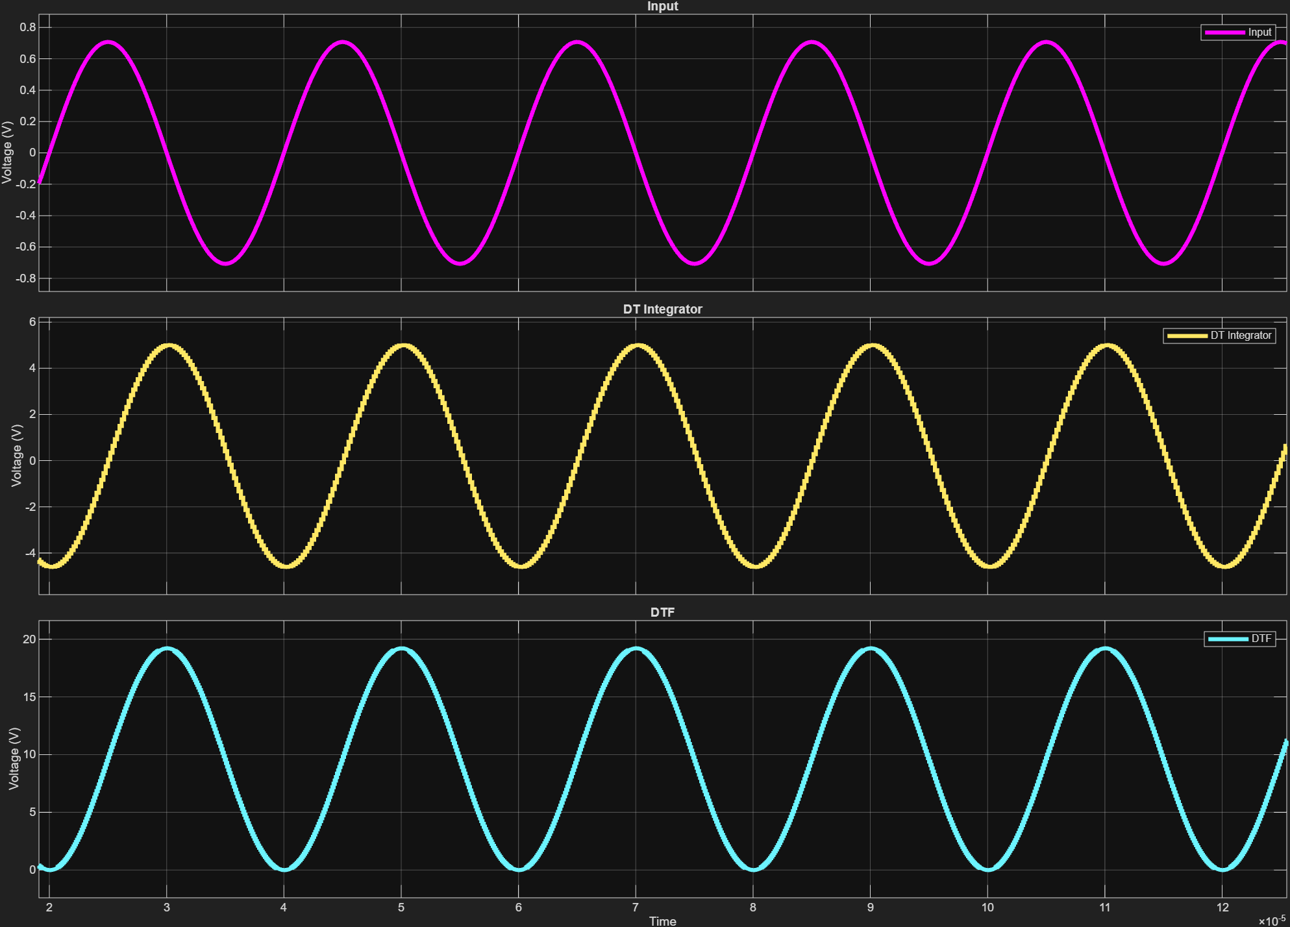Click the ×10⁻⁵ axis exponent label

1271,921
